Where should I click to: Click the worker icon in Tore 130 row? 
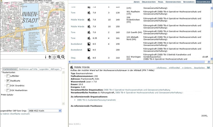[x=89, y=13]
